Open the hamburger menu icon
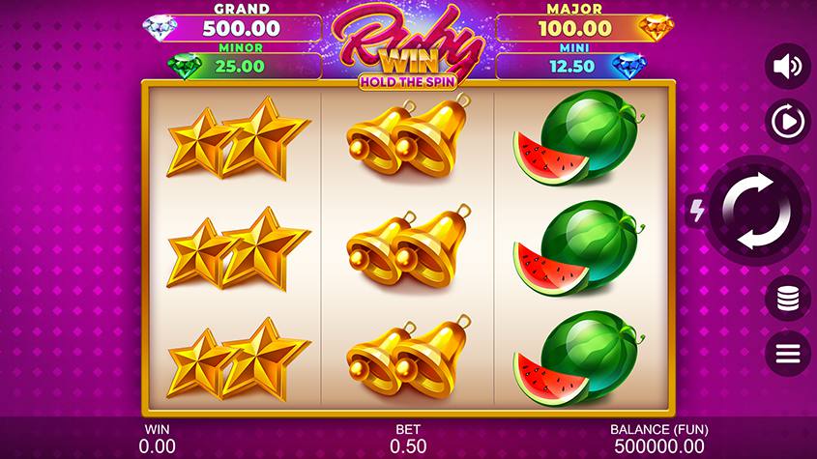Image resolution: width=817 pixels, height=459 pixels. tap(788, 354)
